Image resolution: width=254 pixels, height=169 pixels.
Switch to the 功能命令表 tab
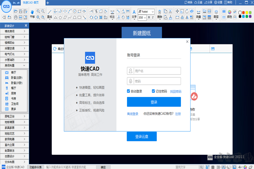[36, 167]
